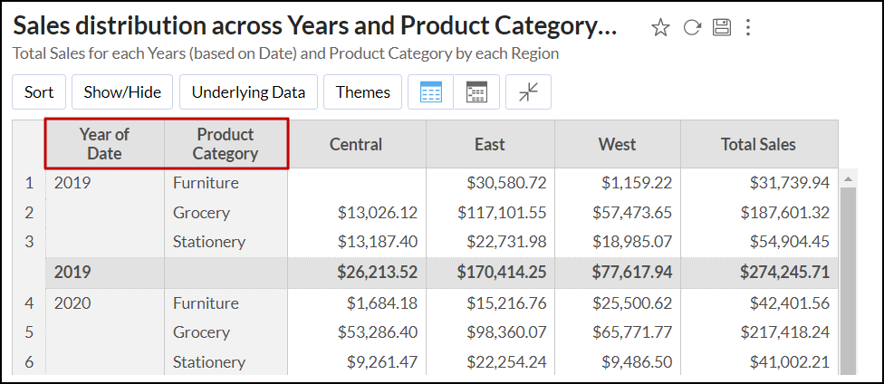The width and height of the screenshot is (884, 384).
Task: Click the Central region column header
Action: coord(355,144)
